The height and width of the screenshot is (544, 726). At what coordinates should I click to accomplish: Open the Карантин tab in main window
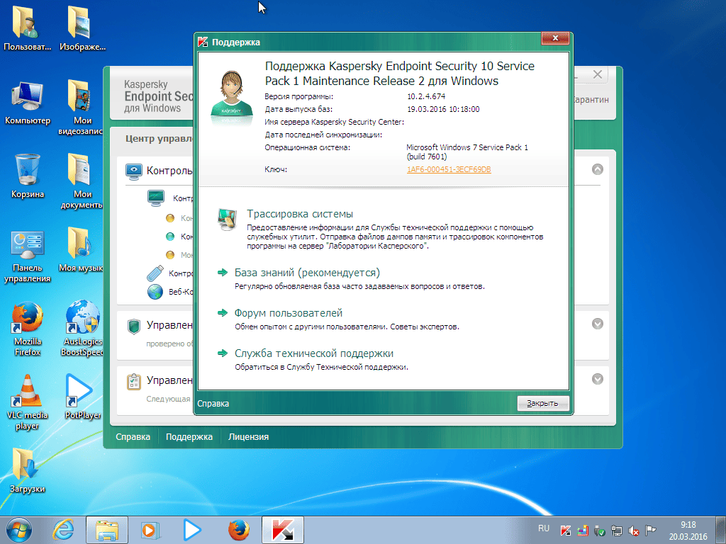591,99
